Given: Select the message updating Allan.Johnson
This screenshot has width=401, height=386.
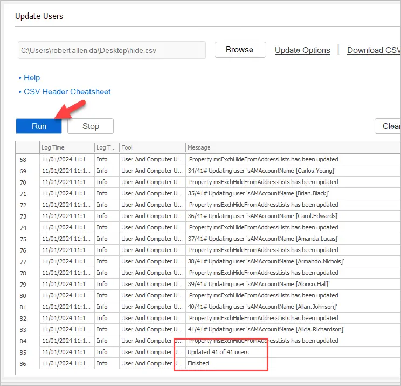Looking at the screenshot, I should click(262, 307).
